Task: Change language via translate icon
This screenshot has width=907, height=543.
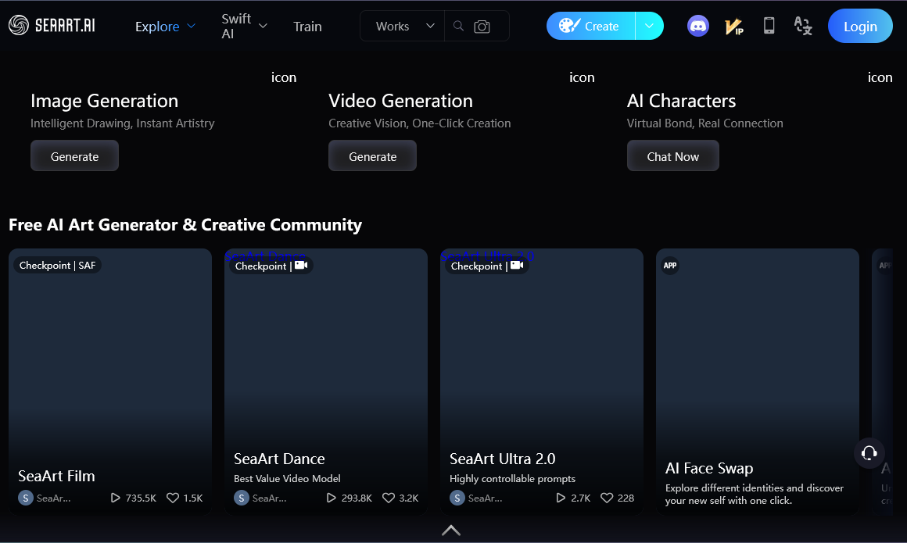Action: [x=803, y=26]
